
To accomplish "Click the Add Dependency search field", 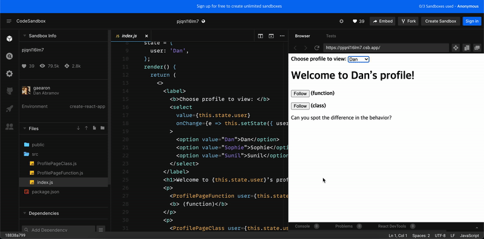I will tap(58, 230).
